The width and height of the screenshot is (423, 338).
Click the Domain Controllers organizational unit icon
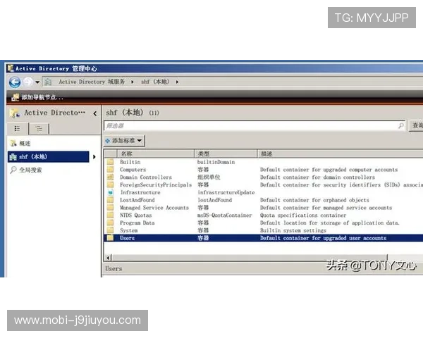(x=111, y=177)
